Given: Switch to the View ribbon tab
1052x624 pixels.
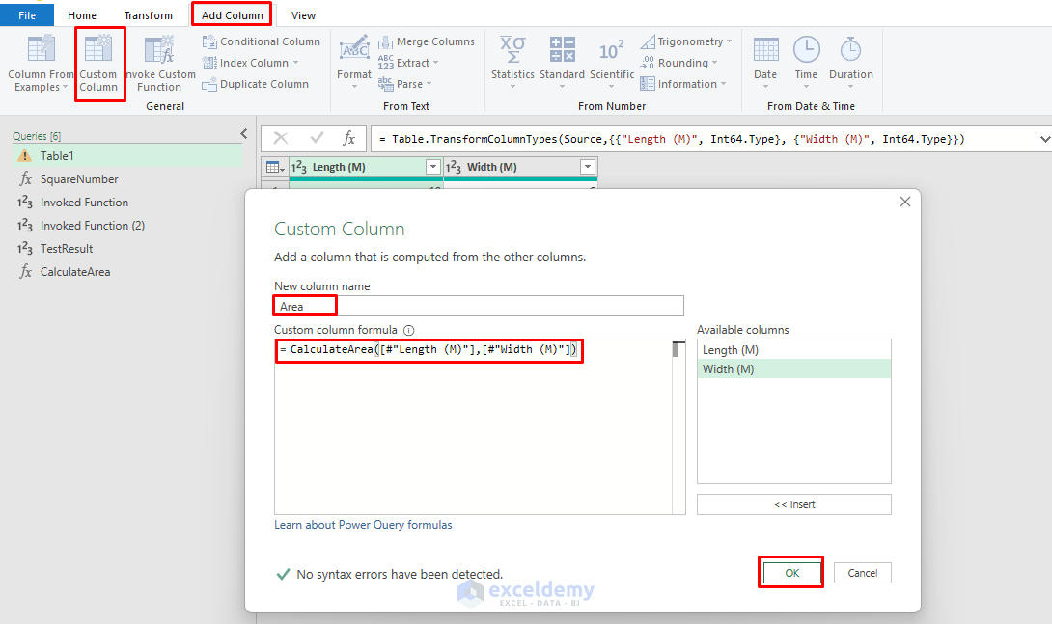Looking at the screenshot, I should tap(303, 14).
